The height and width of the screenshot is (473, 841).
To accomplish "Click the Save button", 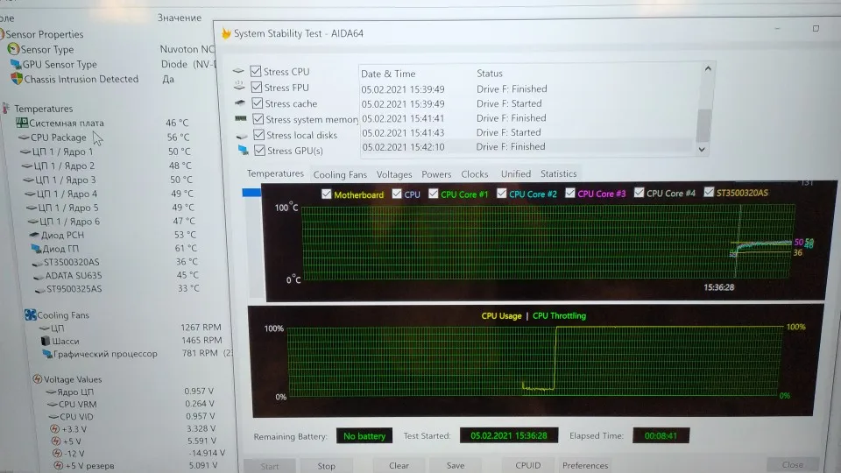I will pos(456,465).
